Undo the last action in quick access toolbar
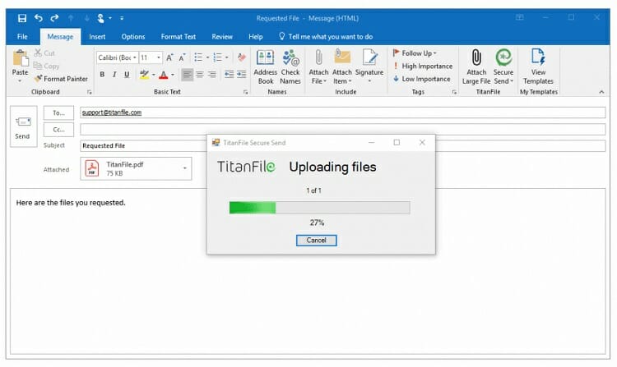617x367 pixels. (38, 18)
